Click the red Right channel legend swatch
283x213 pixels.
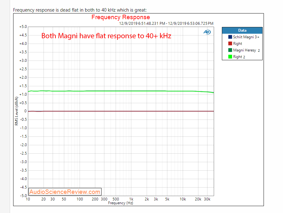[x=230, y=44]
